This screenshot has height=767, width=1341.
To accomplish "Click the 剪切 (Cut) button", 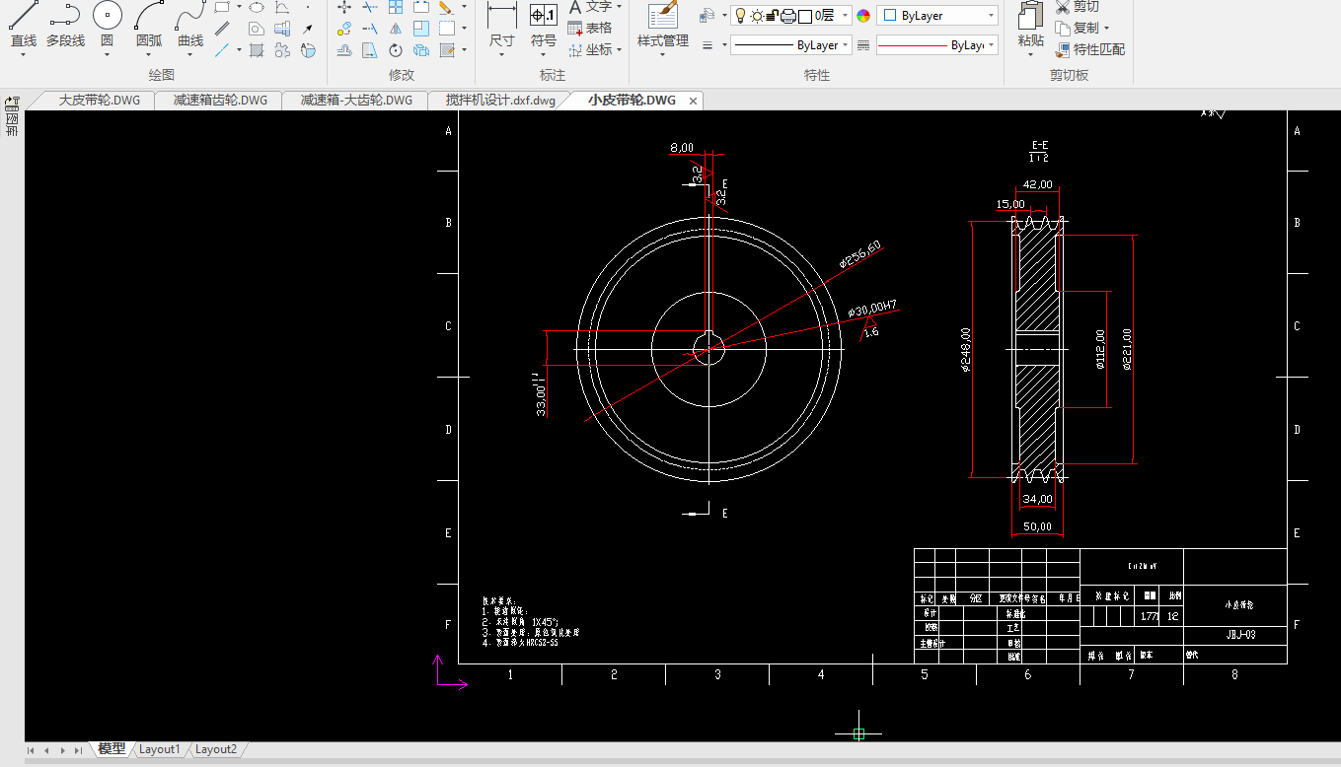I will 1078,7.
